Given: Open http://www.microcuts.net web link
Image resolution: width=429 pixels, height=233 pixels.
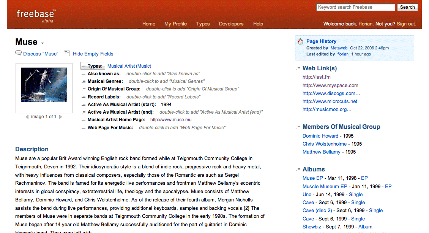Looking at the screenshot, I should point(330,101).
